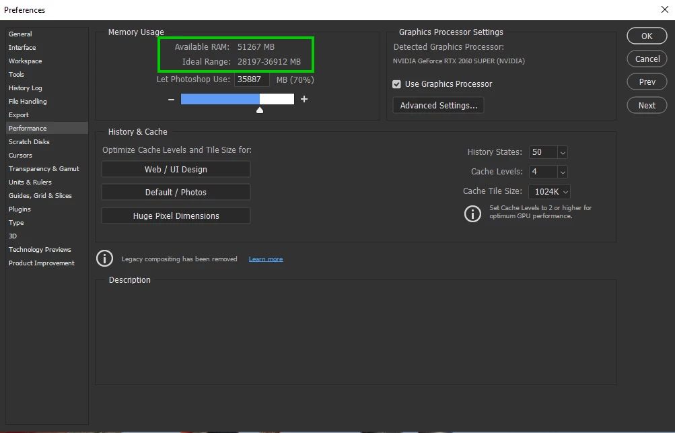This screenshot has width=675, height=433.
Task: Toggle the Use Graphics Processor checkbox
Action: coord(396,84)
